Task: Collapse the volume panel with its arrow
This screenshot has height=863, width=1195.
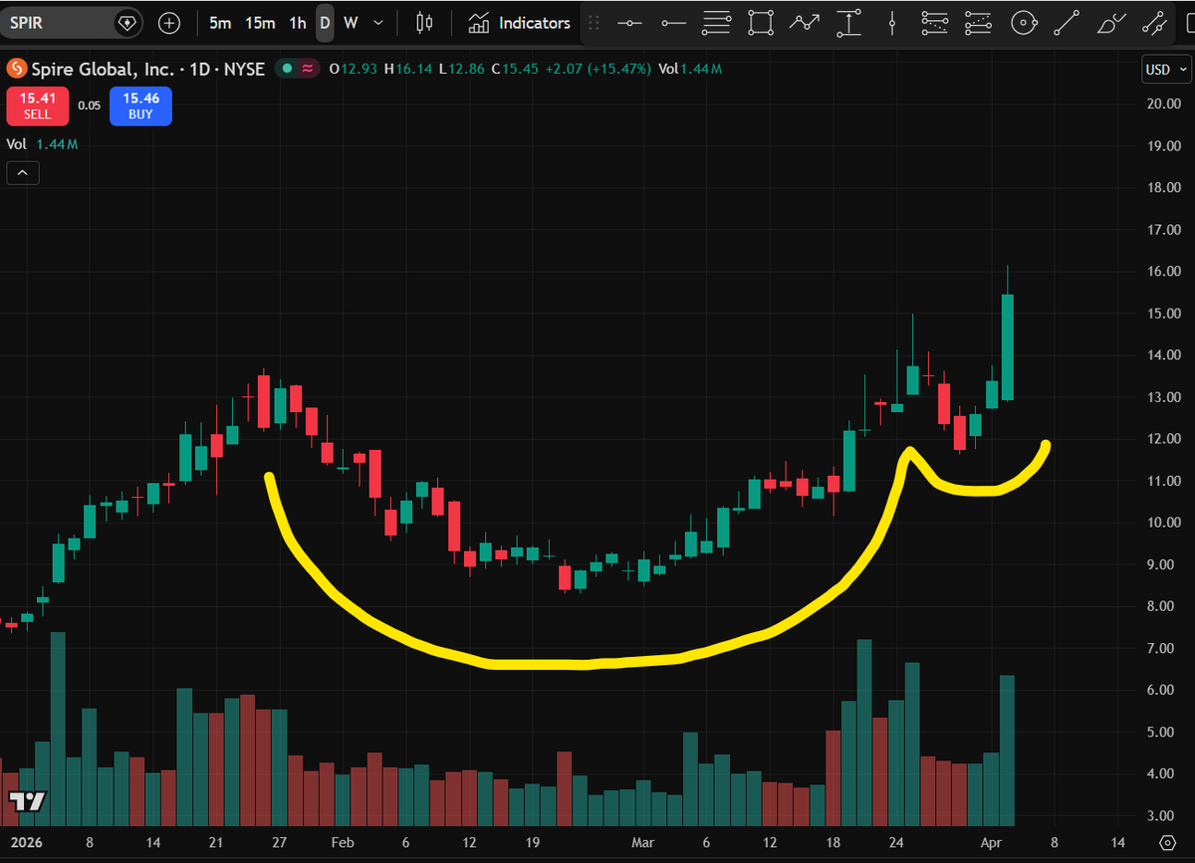Action: 22,172
